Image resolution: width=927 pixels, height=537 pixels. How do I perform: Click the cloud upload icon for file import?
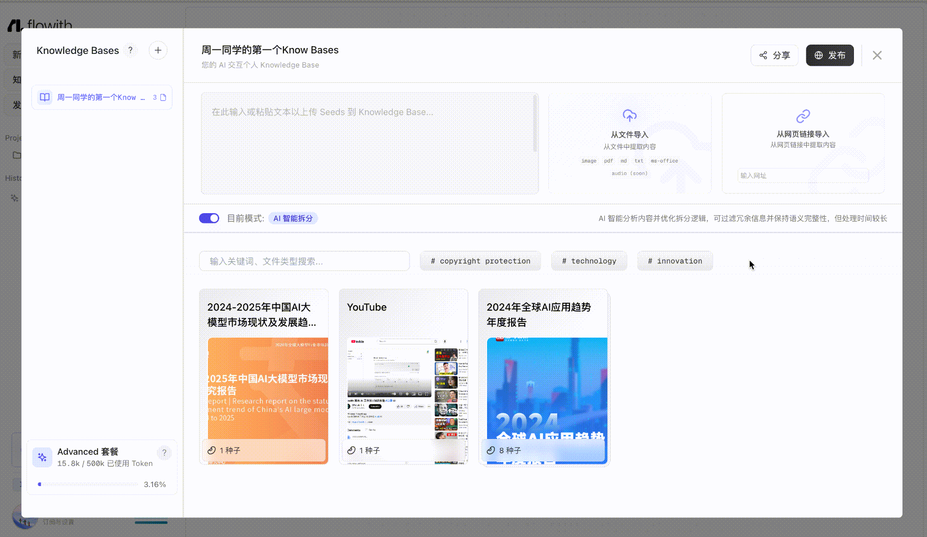pyautogui.click(x=630, y=116)
